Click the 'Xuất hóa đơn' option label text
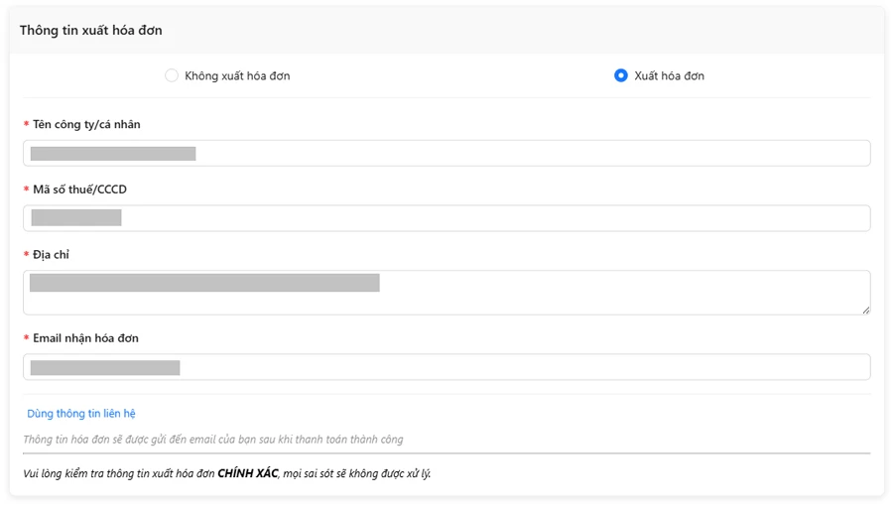Viewport: 893px width, 507px height. tap(669, 75)
